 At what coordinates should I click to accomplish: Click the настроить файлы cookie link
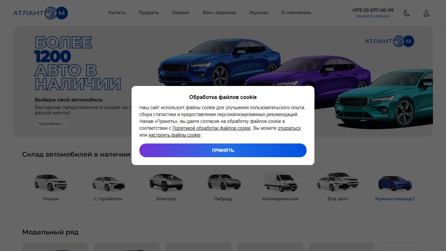pyautogui.click(x=174, y=135)
